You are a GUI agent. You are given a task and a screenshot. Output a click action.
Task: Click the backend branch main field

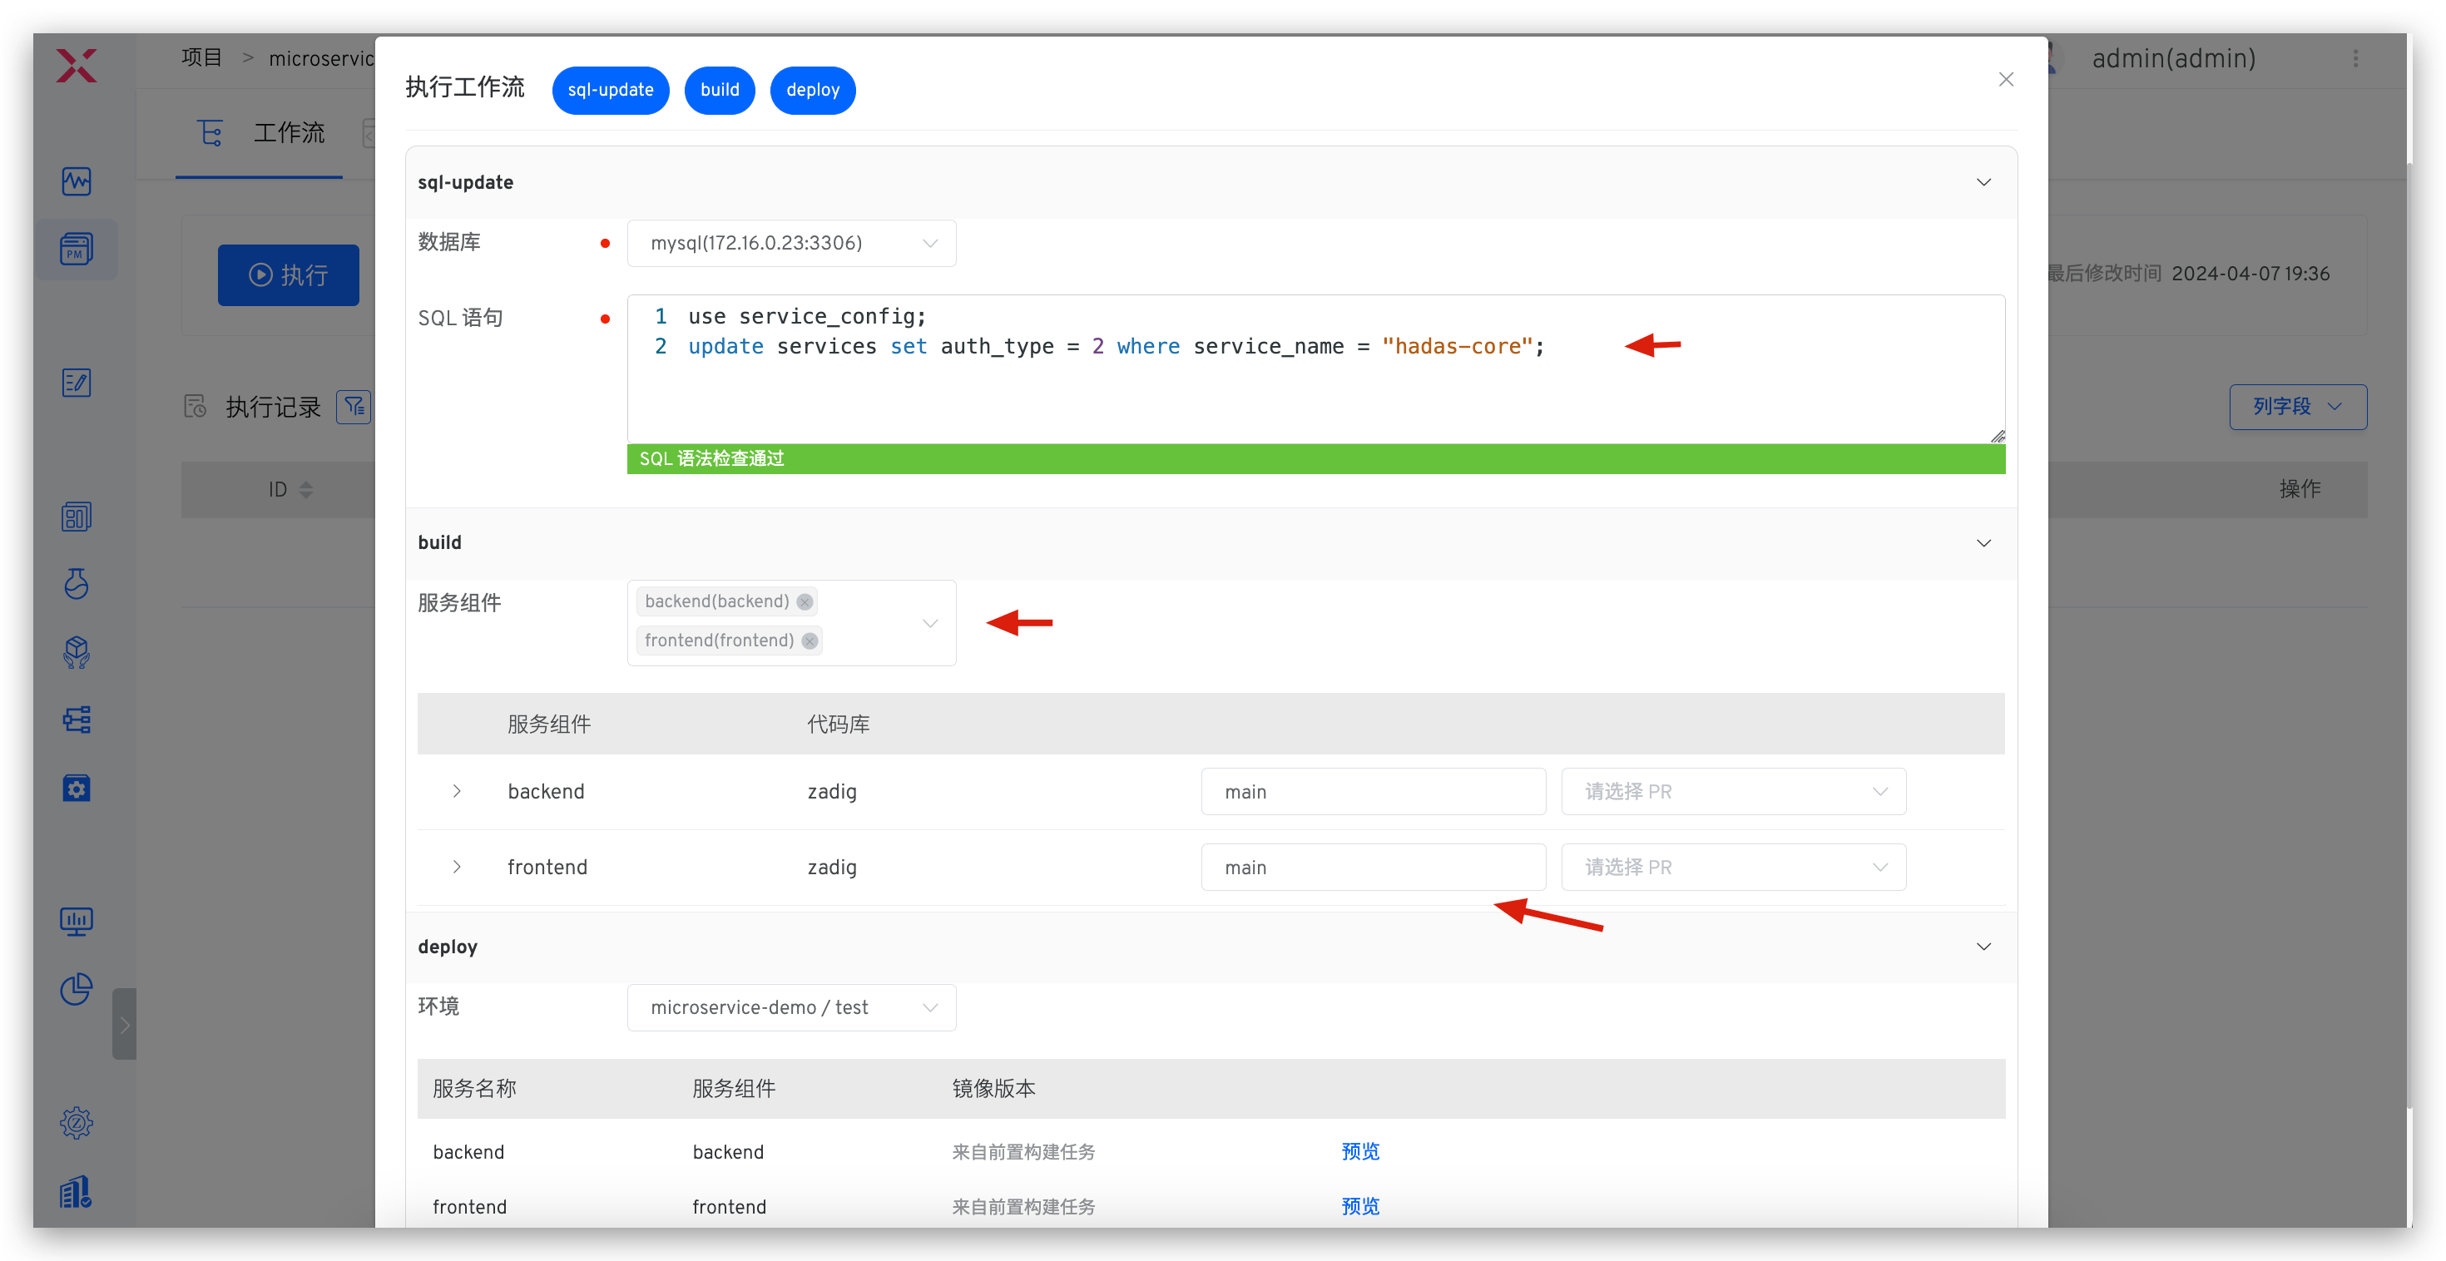click(1373, 791)
